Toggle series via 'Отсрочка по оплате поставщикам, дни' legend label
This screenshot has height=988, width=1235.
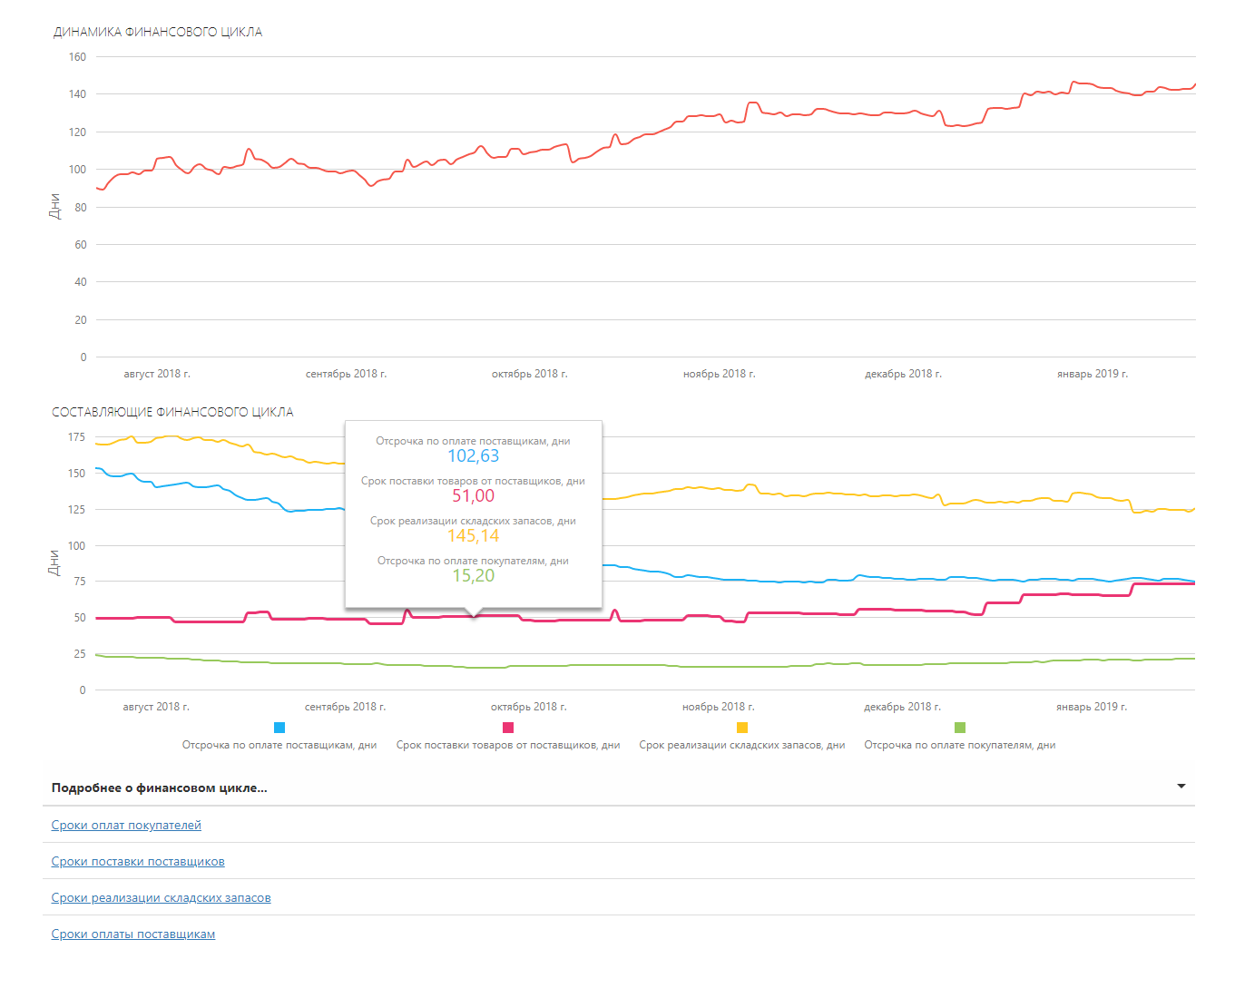(279, 745)
